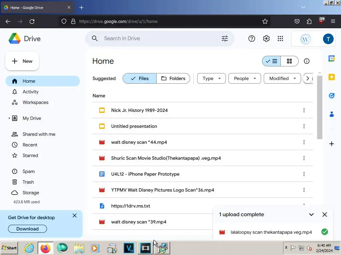The height and width of the screenshot is (255, 341).
Task: Open Vegas Pro from taskbar
Action: 129,248
